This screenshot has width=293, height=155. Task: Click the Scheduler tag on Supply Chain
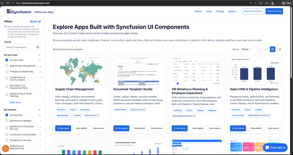[x=85, y=110]
